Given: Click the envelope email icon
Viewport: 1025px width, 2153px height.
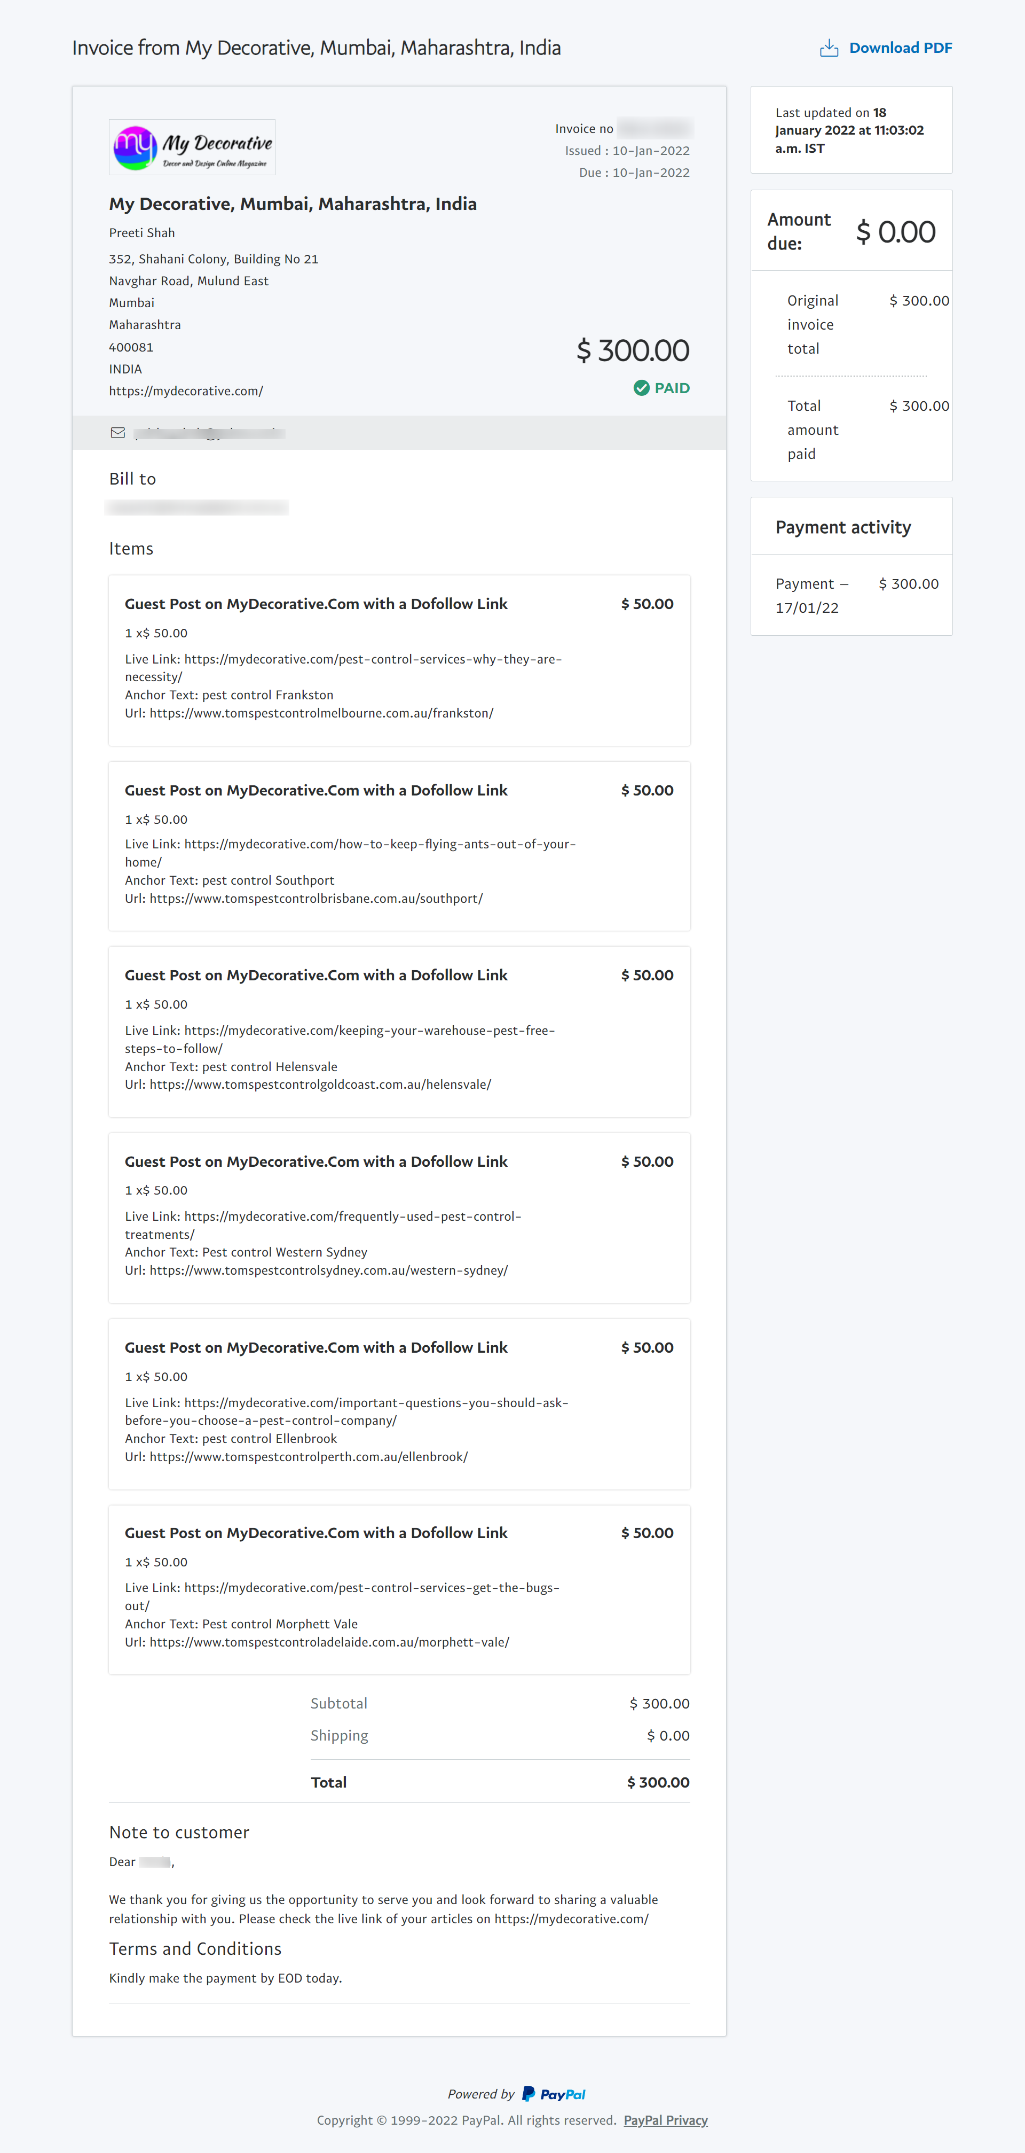Looking at the screenshot, I should point(118,433).
